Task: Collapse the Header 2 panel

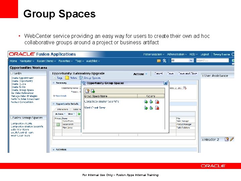Action: [x=203, y=139]
